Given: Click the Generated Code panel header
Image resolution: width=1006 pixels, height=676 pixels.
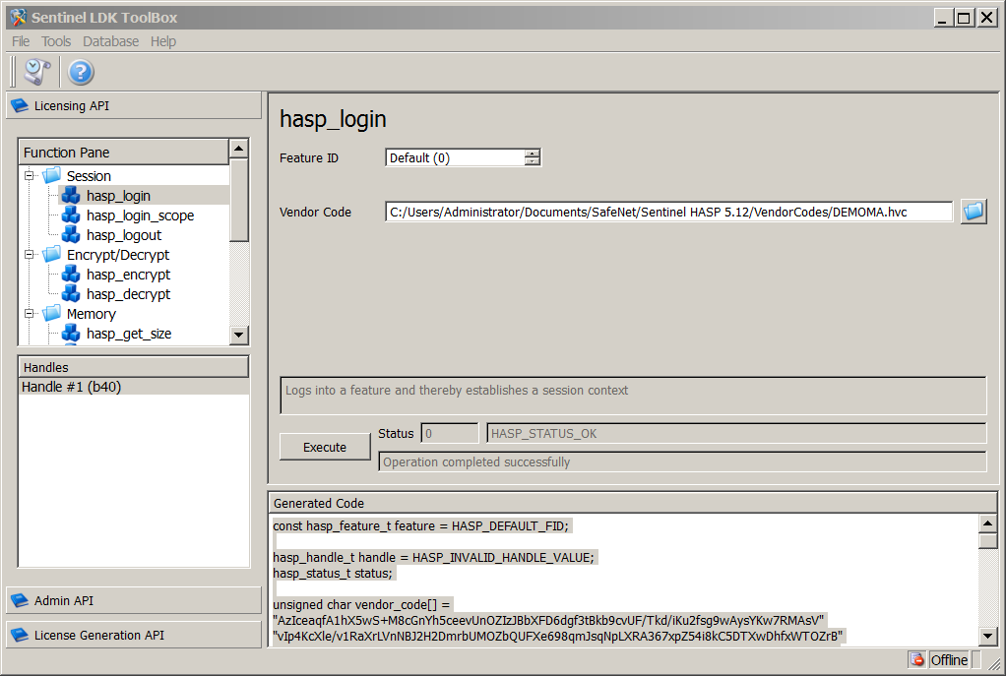Looking at the screenshot, I should 633,503.
